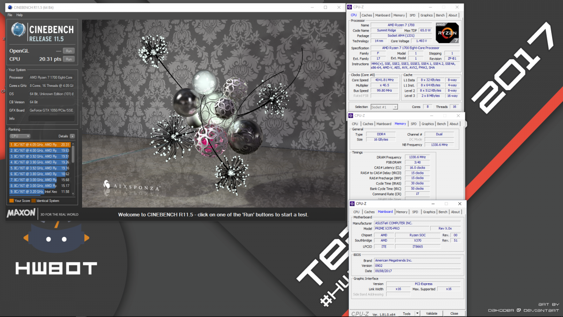This screenshot has width=563, height=317.
Task: Click Core Speed value 4041.81 MHz
Action: 384,80
